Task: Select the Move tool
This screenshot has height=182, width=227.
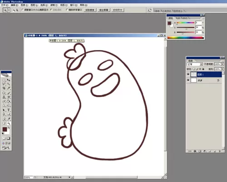Action: (9, 80)
